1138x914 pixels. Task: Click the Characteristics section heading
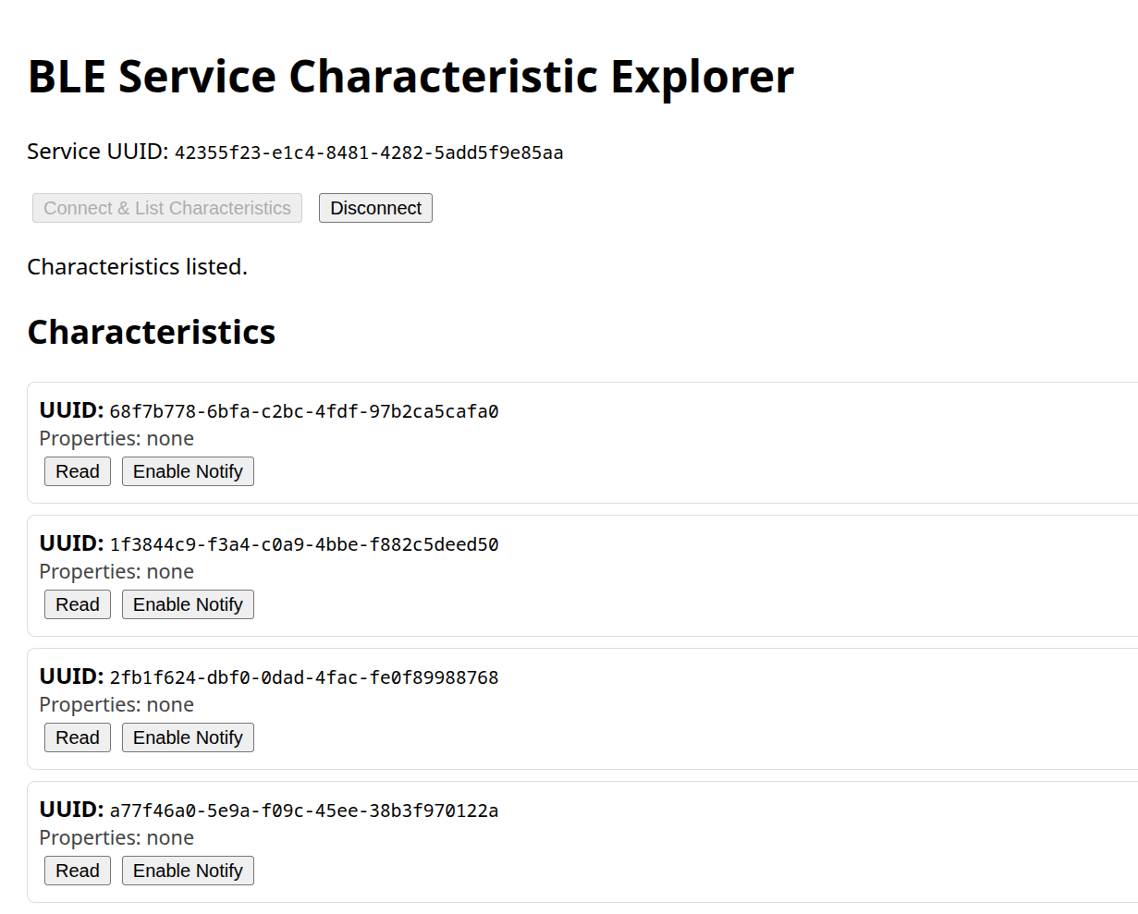click(x=151, y=332)
